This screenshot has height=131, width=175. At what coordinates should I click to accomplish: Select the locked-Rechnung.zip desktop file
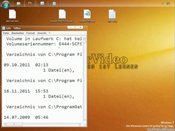pos(62,15)
